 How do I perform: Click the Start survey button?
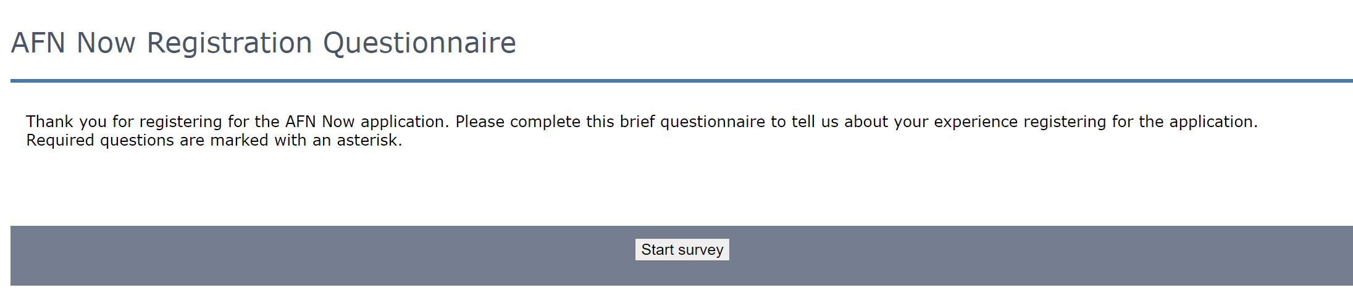tap(682, 250)
